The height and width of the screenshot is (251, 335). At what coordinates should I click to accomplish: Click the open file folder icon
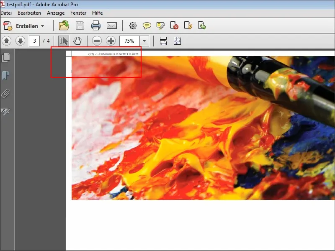pos(64,26)
